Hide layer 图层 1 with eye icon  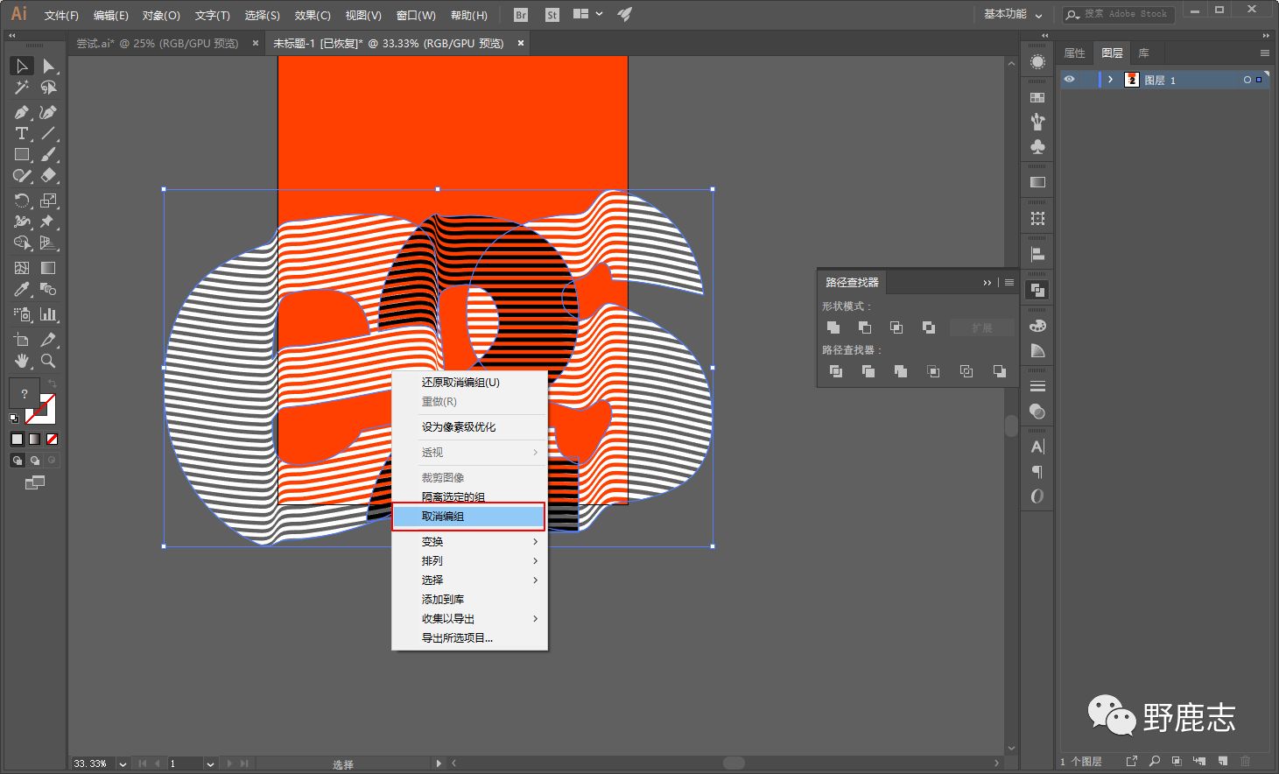point(1069,80)
